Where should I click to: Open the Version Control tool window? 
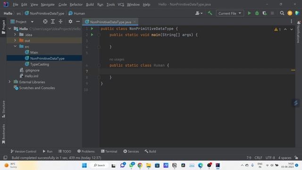pos(24,151)
